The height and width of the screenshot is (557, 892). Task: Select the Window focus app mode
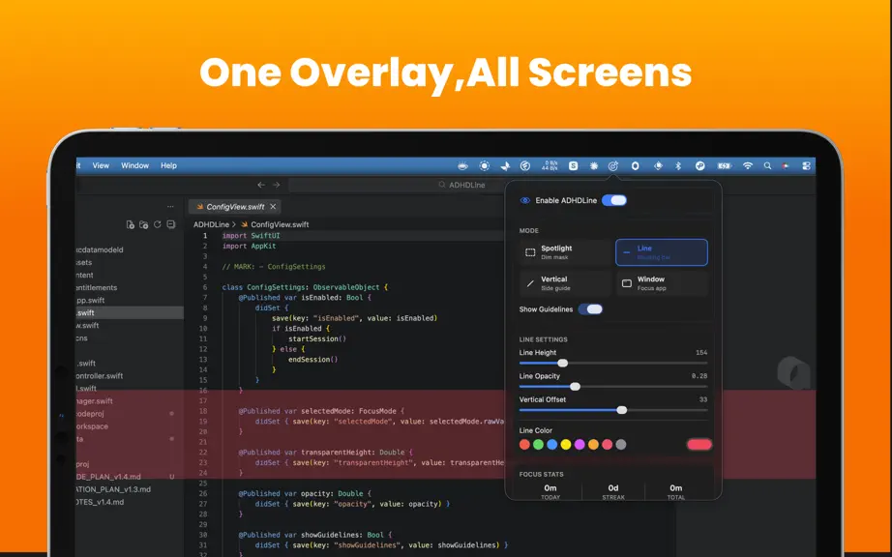pos(662,283)
